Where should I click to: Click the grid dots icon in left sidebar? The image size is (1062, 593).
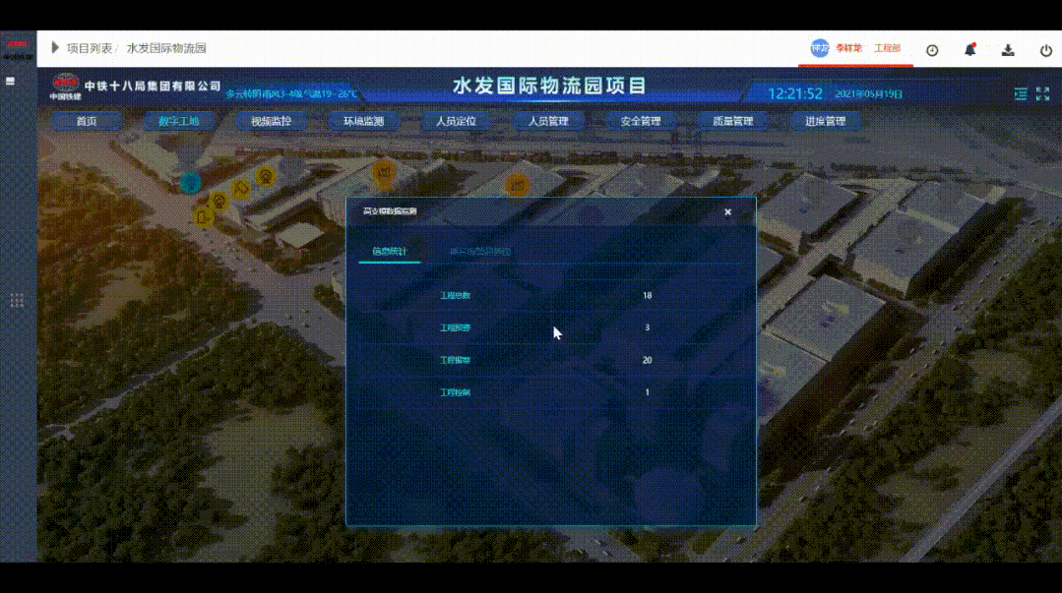pos(17,300)
